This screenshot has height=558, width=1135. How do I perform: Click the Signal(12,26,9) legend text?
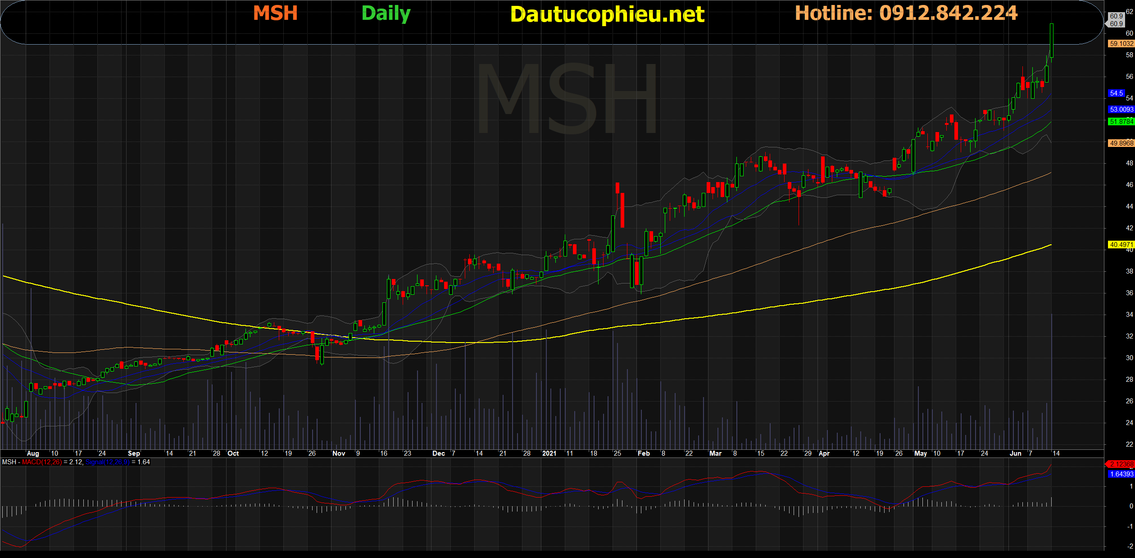click(x=107, y=462)
